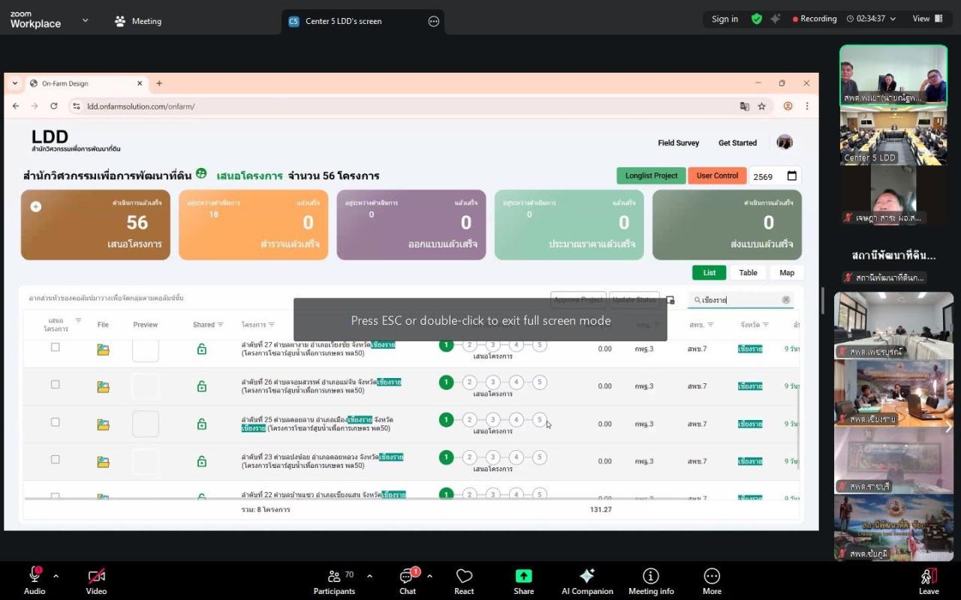Open the filter menu on จังหวัด column
Screen dimensions: 961x600
coord(766,325)
